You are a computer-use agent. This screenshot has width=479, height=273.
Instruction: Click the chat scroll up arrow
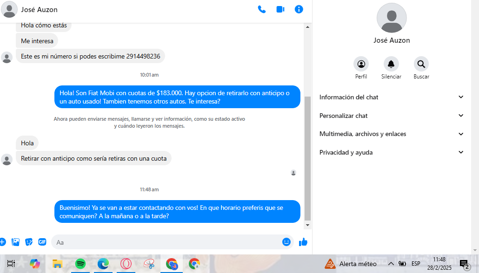point(307,27)
